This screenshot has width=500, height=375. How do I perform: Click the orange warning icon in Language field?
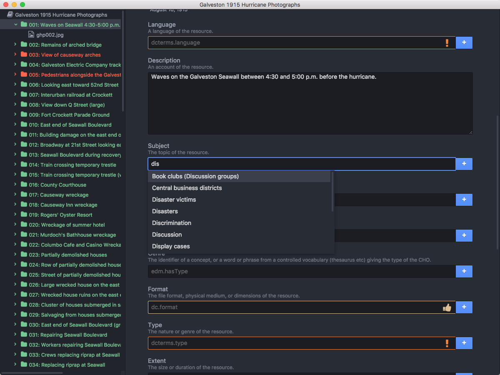click(447, 42)
